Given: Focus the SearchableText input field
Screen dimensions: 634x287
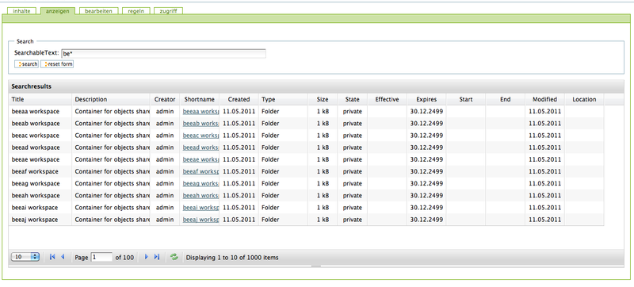Looking at the screenshot, I should coord(163,53).
